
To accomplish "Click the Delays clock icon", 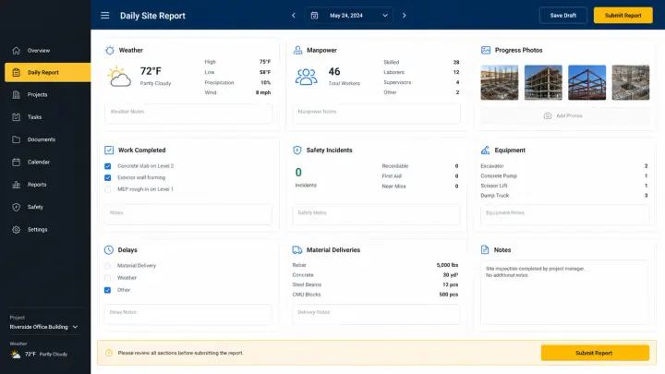I will click(109, 249).
